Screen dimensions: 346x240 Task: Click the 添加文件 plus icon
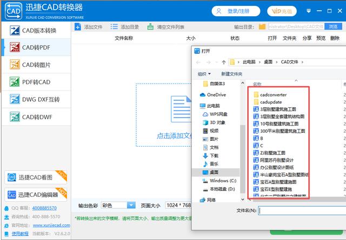point(78,27)
